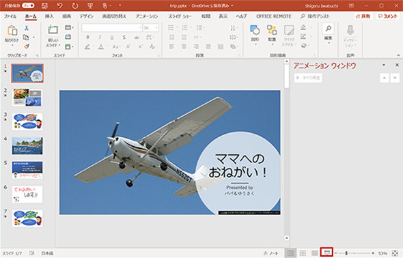The image size is (403, 258).
Task: Open the OFFICE REMOTE tab
Action: 274,16
